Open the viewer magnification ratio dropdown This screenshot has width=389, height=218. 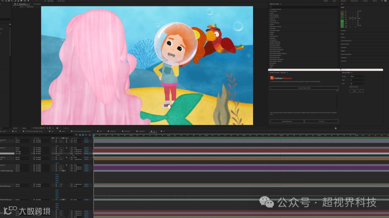click(x=16, y=128)
